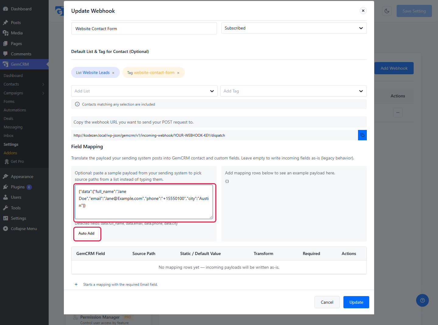Open Users in the sidebar
Screen dimensions: 438x325
coord(16,197)
